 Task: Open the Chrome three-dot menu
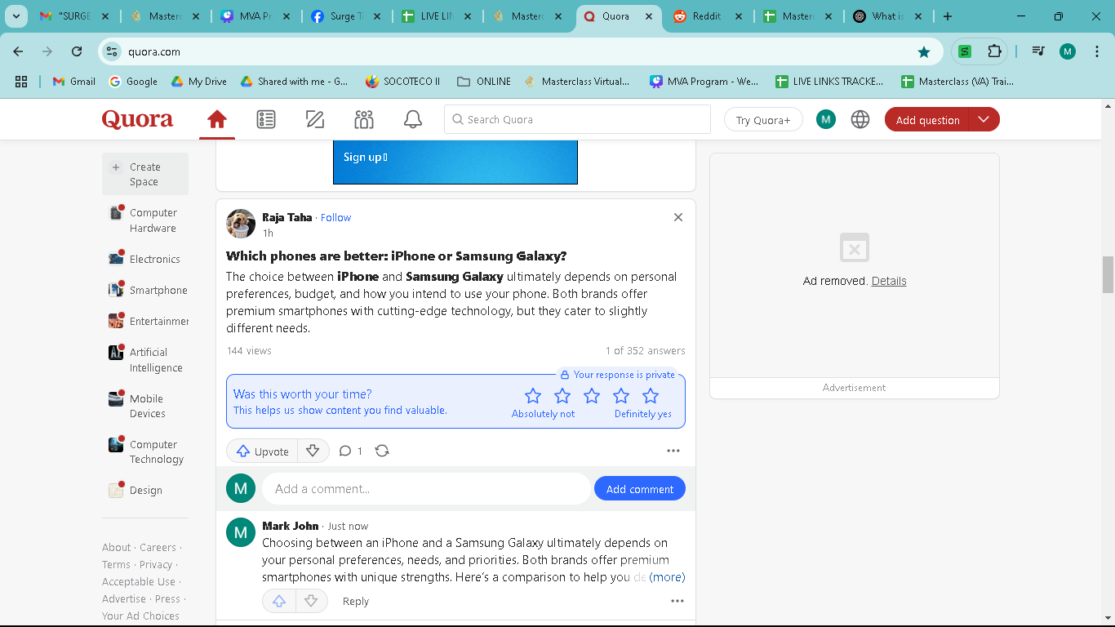click(1097, 51)
